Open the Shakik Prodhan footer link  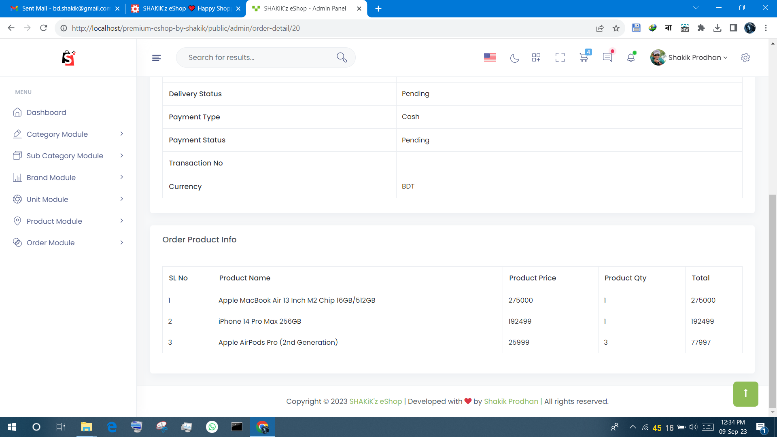pyautogui.click(x=511, y=401)
